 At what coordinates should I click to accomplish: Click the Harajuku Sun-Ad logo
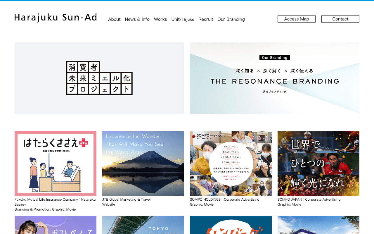[56, 18]
